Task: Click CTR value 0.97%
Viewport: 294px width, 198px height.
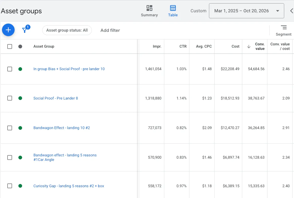Action: coord(181,186)
